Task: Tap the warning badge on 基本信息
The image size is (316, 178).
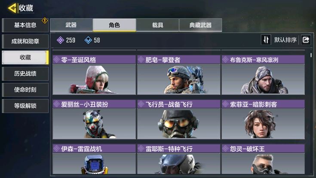Action: (x=45, y=20)
